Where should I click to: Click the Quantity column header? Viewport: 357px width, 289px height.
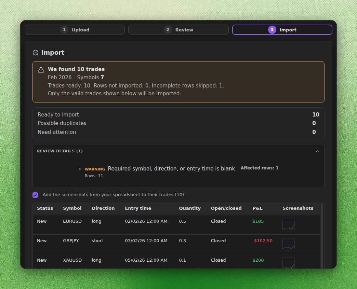[x=190, y=208]
